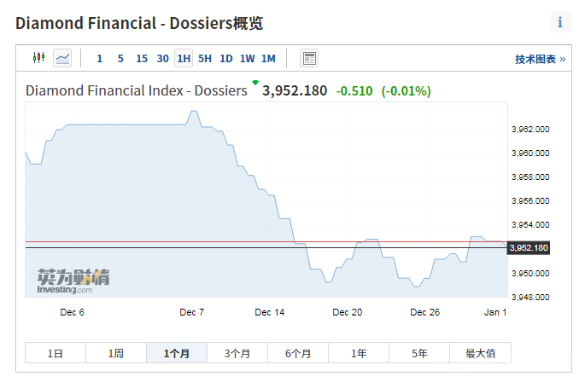Switch to candlestick chart type

click(x=38, y=58)
